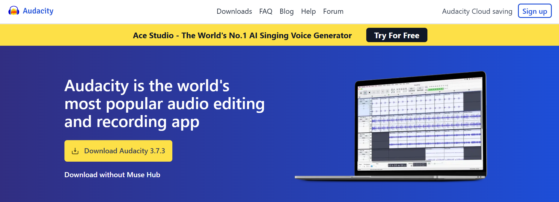Image resolution: width=559 pixels, height=202 pixels.
Task: Visit the Forum nav link
Action: tap(333, 11)
